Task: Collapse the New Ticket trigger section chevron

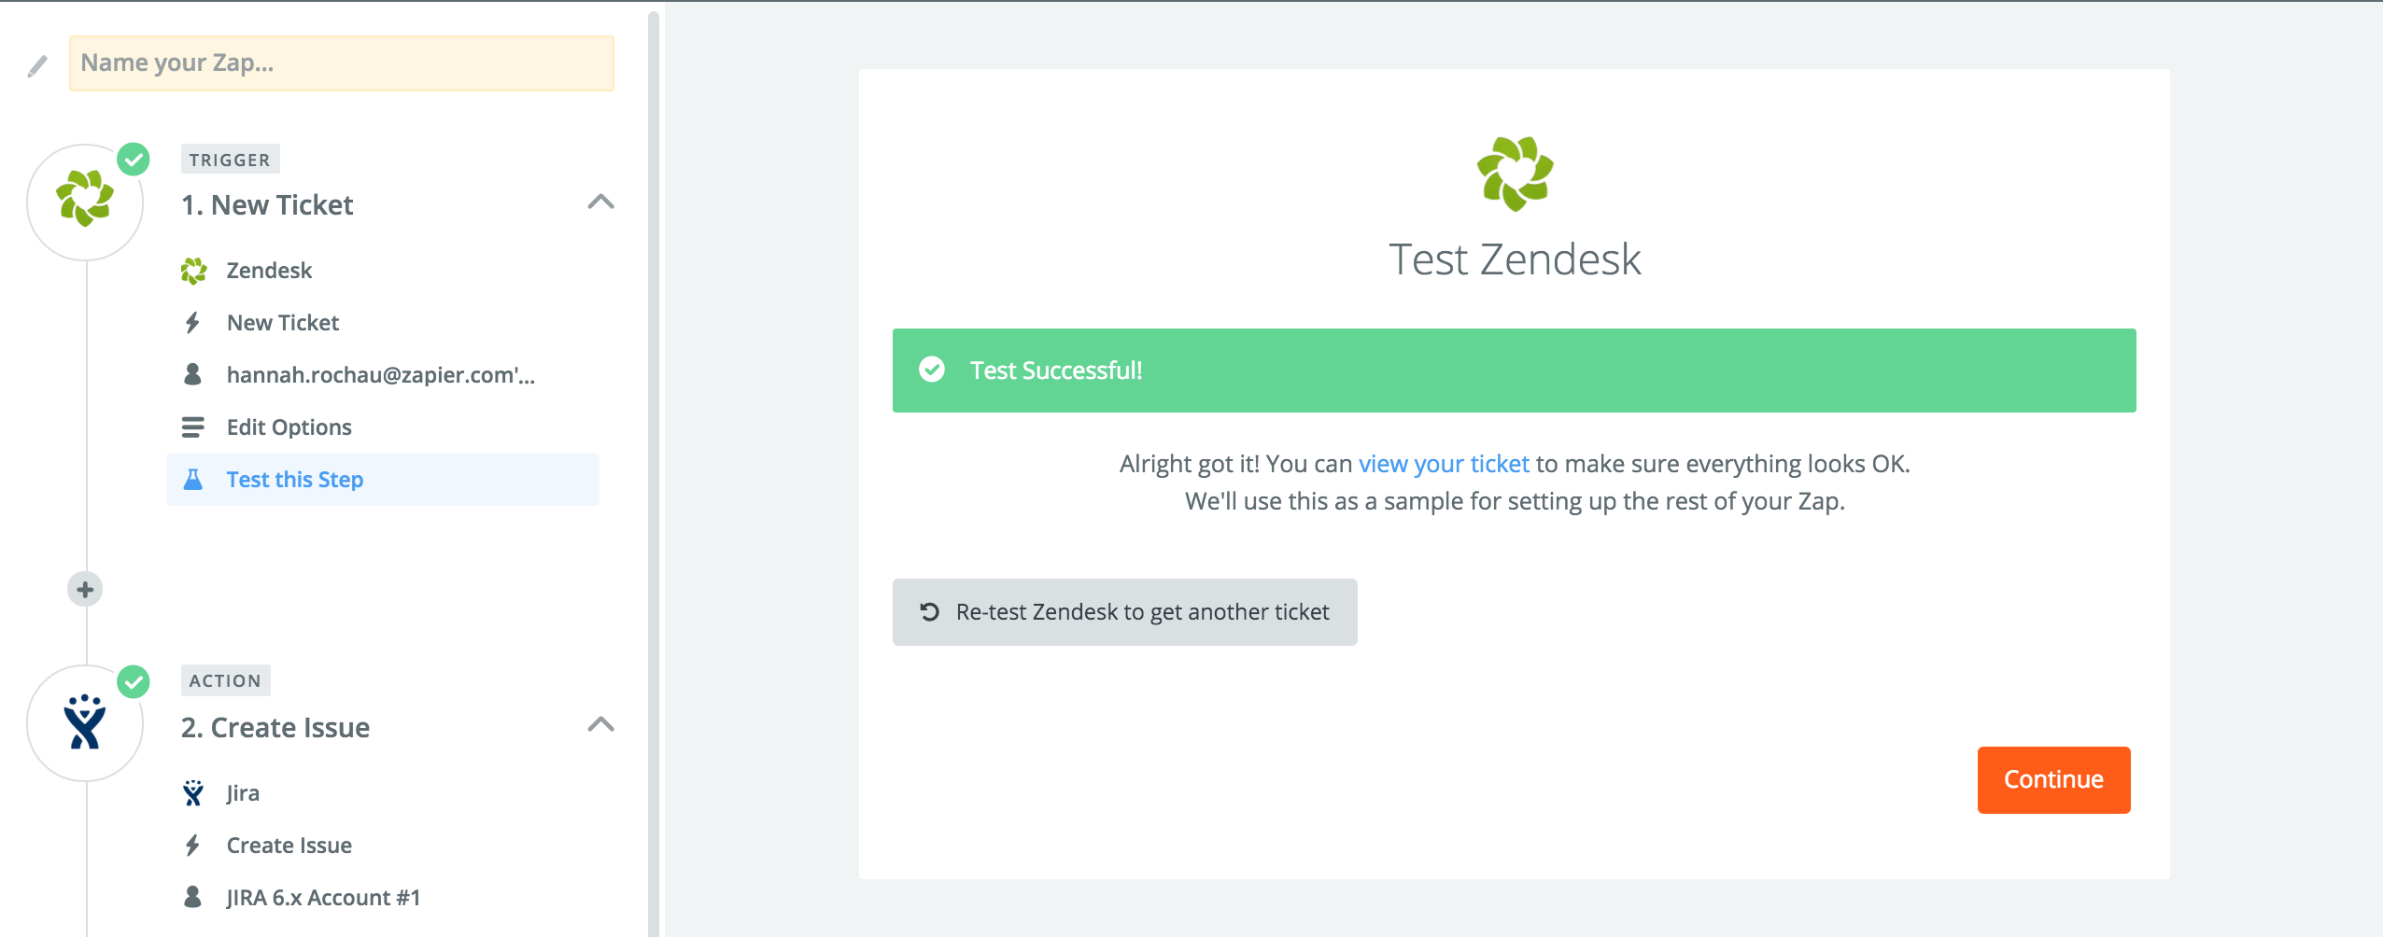Action: pyautogui.click(x=601, y=202)
